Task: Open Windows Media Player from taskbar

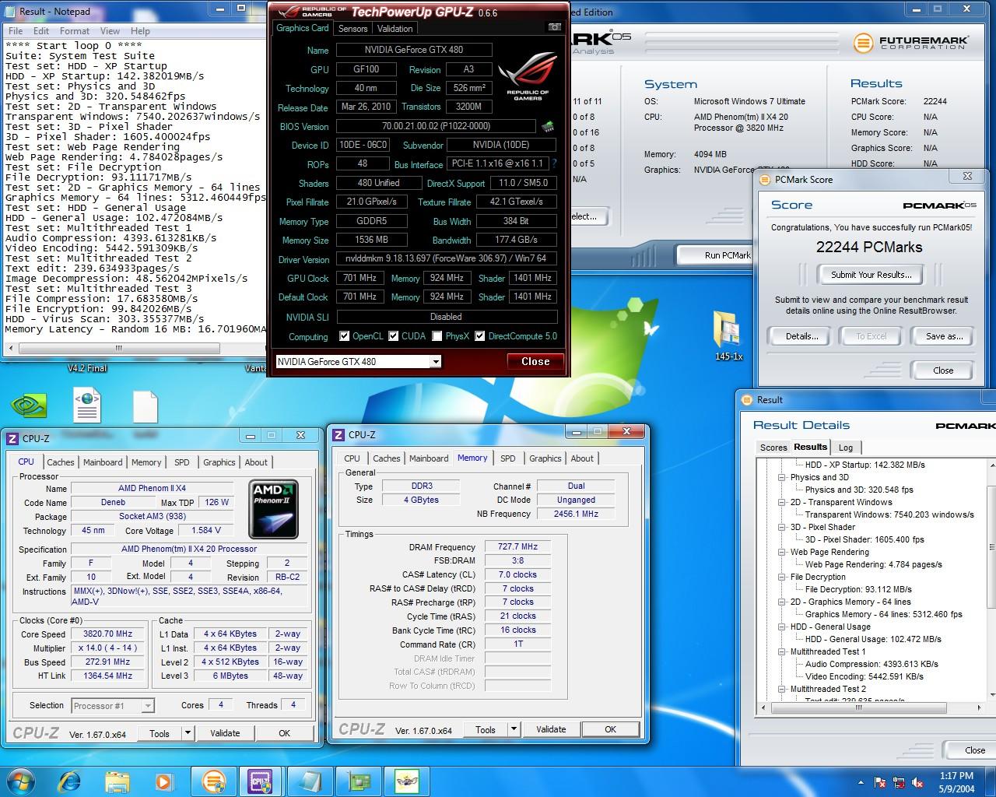Action: point(163,781)
